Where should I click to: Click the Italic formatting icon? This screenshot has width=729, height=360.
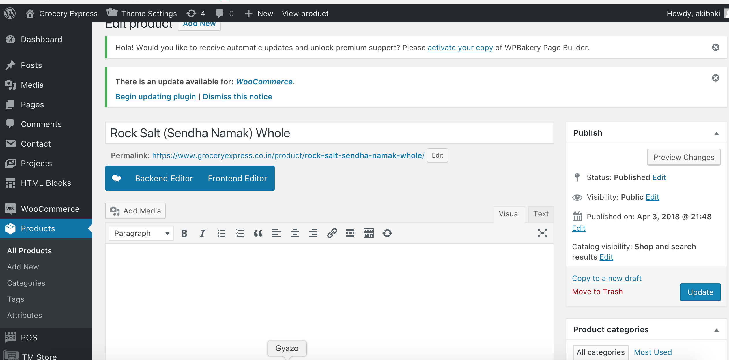[203, 233]
